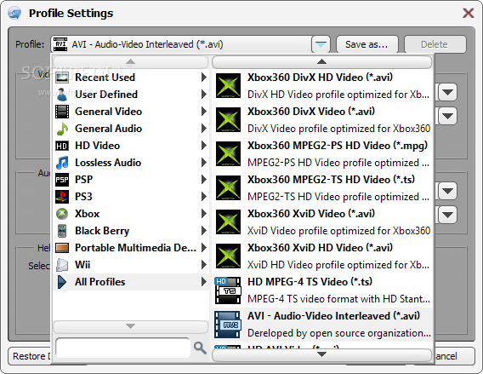
Task: Click Xbox360 MPEG2-TS HD Video icon
Action: click(x=228, y=188)
